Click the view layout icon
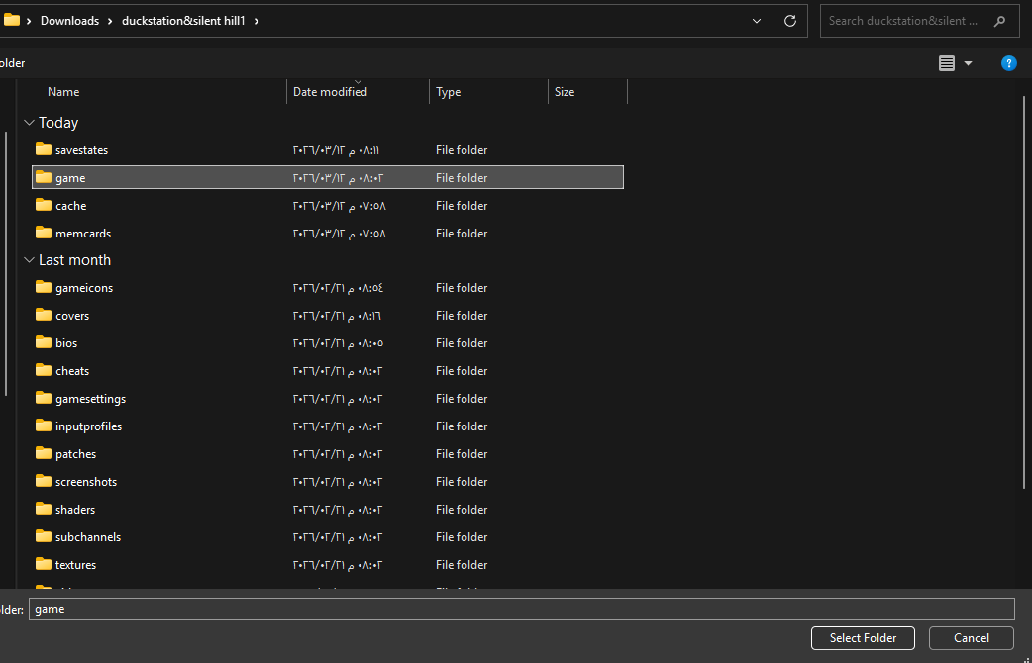Image resolution: width=1032 pixels, height=663 pixels. click(x=947, y=63)
